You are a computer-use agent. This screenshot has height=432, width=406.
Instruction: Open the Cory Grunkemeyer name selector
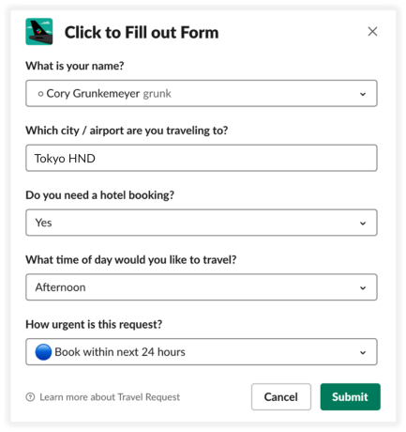202,93
